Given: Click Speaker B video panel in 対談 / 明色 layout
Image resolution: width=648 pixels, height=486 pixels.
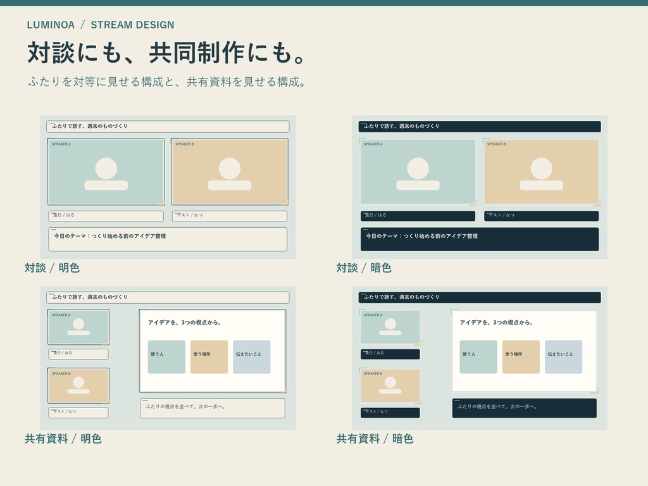Looking at the screenshot, I should (x=230, y=172).
